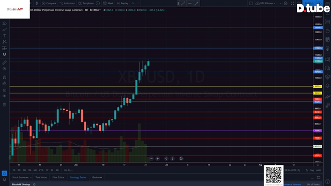Image resolution: width=331 pixels, height=186 pixels.
Task: Select the patterns tool in left toolbar
Action: 5,42
